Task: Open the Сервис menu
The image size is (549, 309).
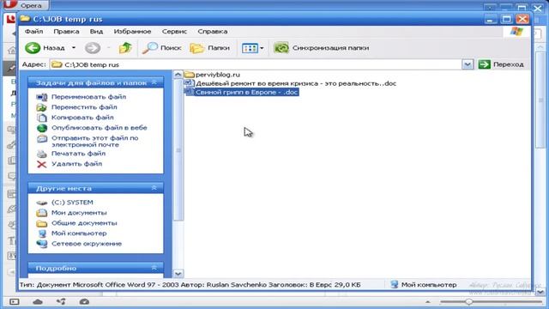Action: pyautogui.click(x=174, y=32)
